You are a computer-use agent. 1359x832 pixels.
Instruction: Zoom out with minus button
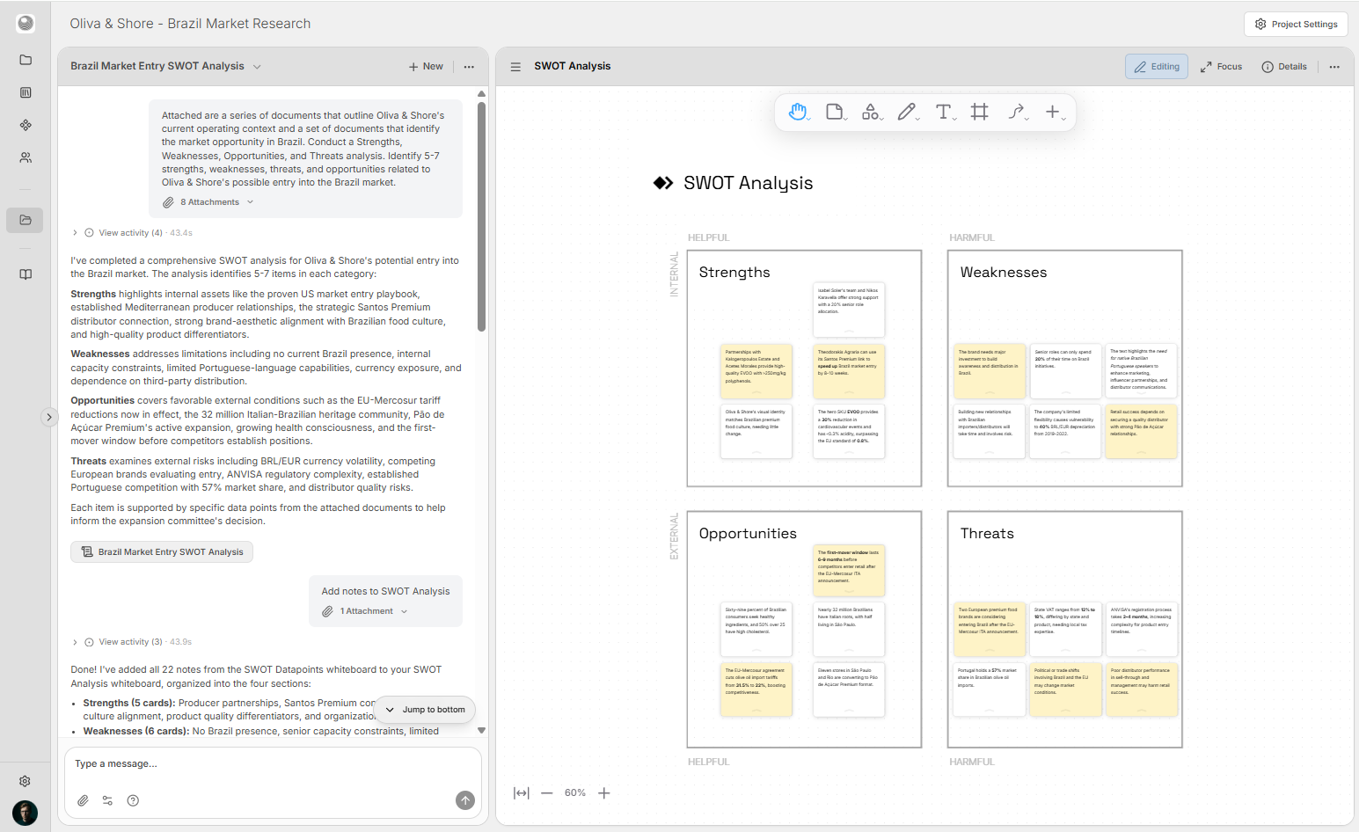547,793
